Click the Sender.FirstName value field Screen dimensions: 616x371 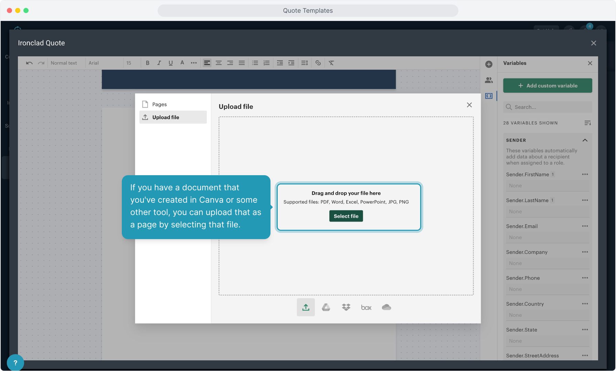pos(548,186)
